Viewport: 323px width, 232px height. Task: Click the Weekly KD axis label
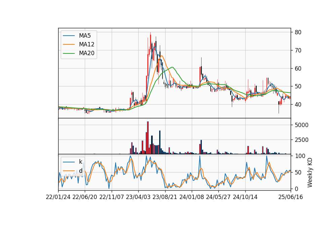(310, 172)
